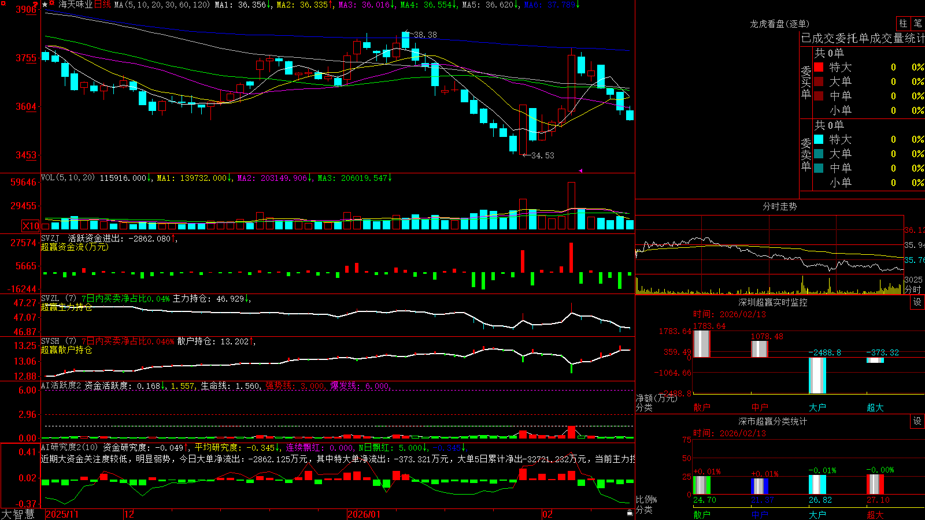Click the 委买单 vertical section label

(x=806, y=82)
